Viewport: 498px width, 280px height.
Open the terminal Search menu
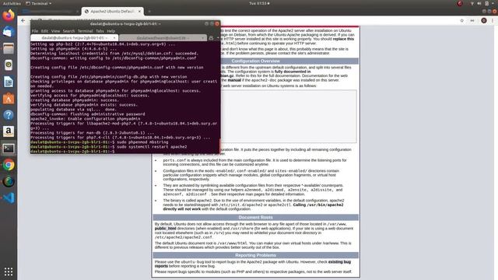[68, 31]
